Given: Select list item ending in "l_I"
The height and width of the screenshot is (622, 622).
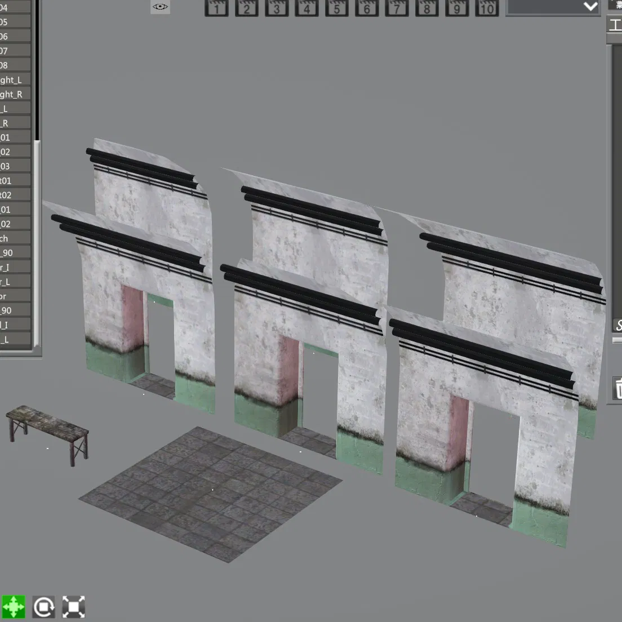Looking at the screenshot, I should point(15,325).
